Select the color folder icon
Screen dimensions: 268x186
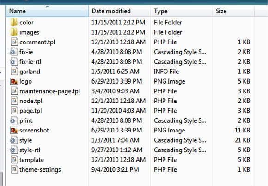[x=14, y=22]
